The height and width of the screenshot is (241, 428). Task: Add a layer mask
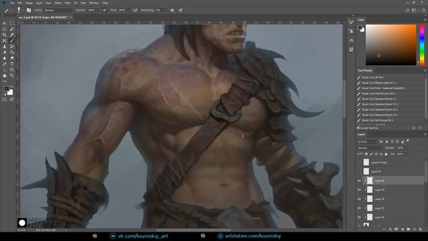click(x=397, y=229)
